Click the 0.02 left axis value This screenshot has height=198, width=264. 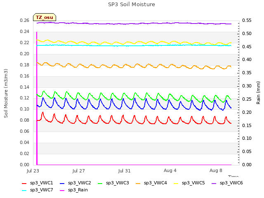tap(25, 153)
